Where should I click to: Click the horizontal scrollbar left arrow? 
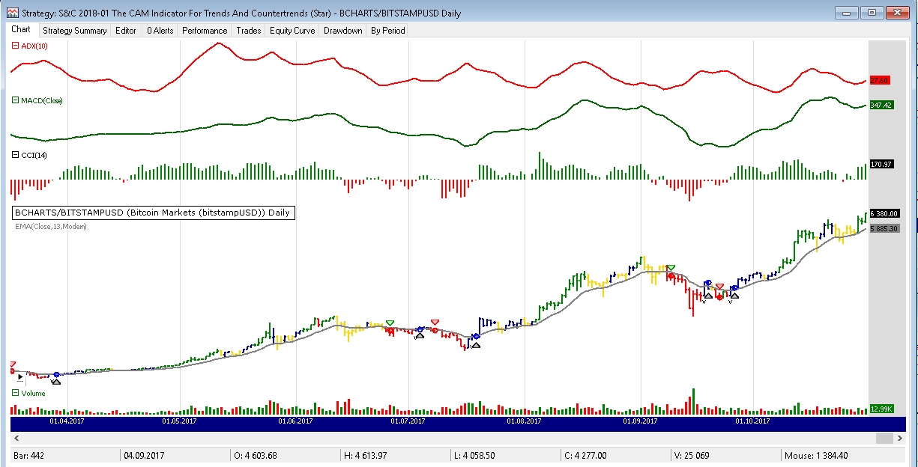(16, 438)
